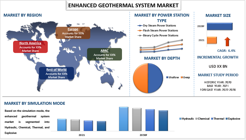Click the Explosive legend color swatch
Viewport: 246px width, 140px height.
point(226,119)
